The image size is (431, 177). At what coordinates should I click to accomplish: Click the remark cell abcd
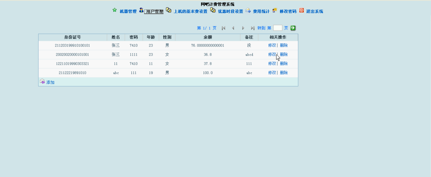249,55
